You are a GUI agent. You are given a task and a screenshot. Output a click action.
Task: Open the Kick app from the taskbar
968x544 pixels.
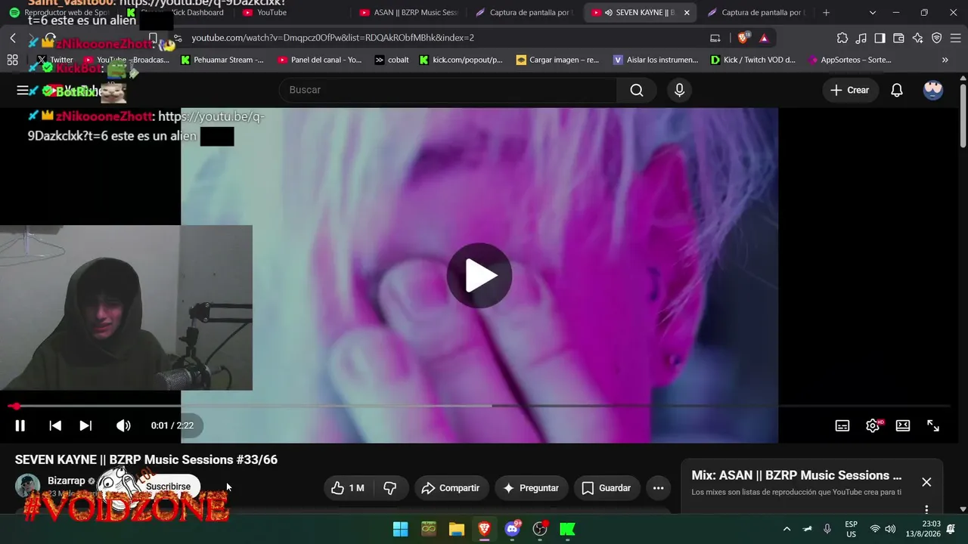[x=567, y=529]
